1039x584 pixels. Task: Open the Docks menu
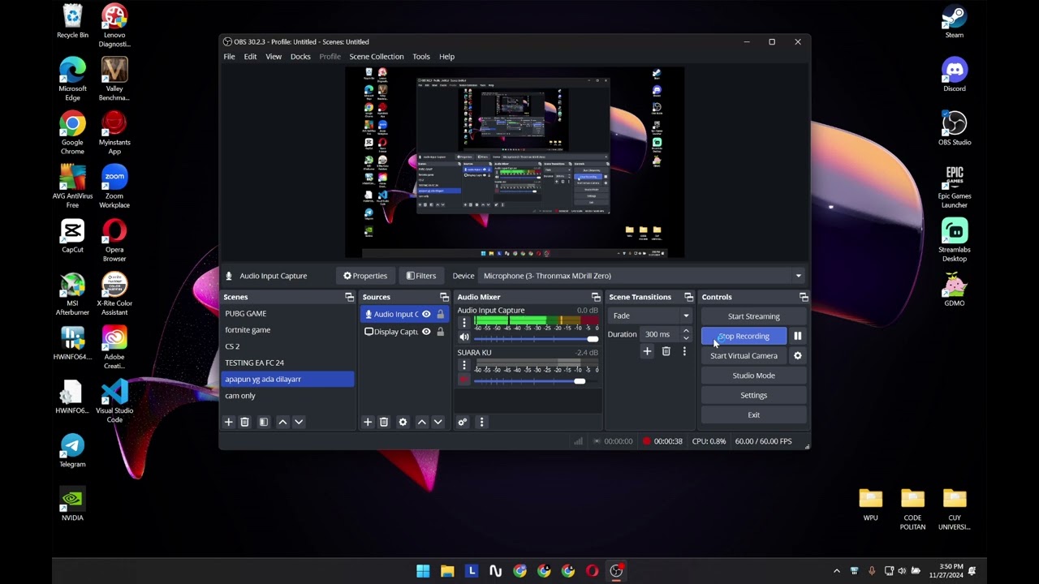(300, 57)
